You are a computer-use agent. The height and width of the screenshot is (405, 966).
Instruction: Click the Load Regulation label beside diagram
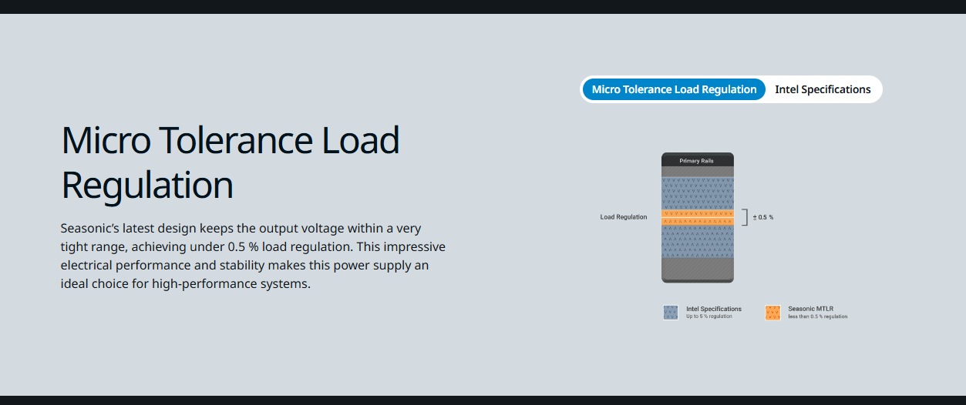pyautogui.click(x=624, y=217)
